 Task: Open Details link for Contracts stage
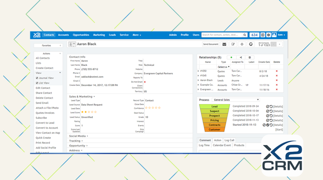coord(278,125)
